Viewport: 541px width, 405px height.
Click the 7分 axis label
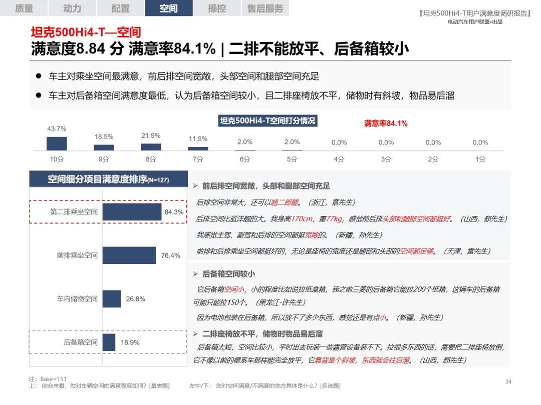tap(198, 159)
